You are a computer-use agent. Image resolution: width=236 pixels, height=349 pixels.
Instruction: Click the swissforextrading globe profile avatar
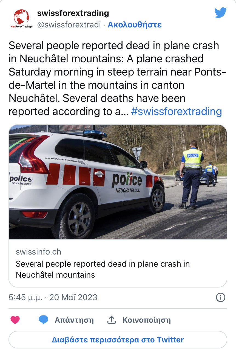click(x=21, y=19)
